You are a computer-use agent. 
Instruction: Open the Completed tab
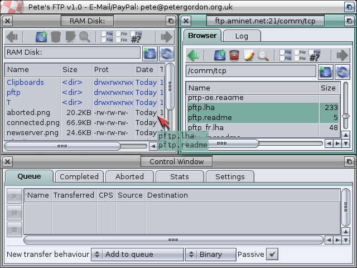79,176
